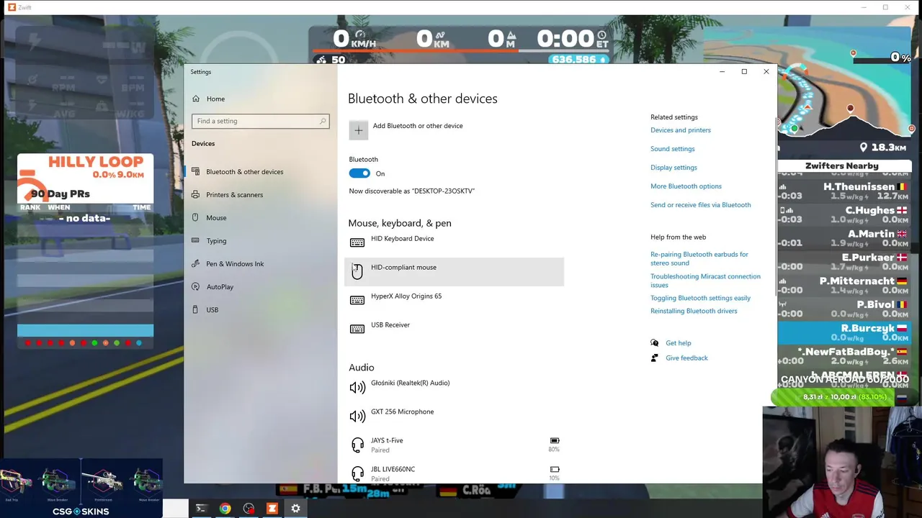922x518 pixels.
Task: Click the USB Receiver keyboard icon
Action: pyautogui.click(x=357, y=330)
